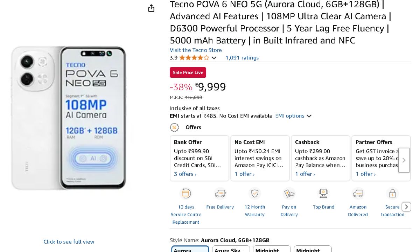View 3 offers under Bank Offer
The height and width of the screenshot is (252, 420).
185,174
